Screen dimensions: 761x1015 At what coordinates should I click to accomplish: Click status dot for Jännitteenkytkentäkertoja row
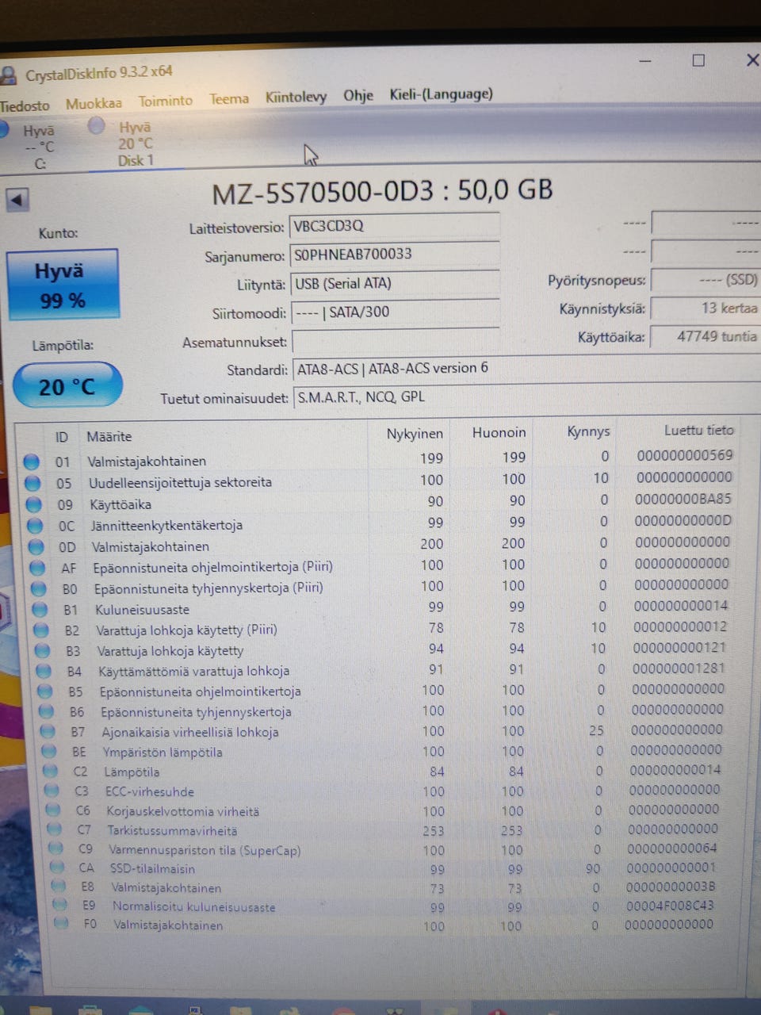pos(36,525)
